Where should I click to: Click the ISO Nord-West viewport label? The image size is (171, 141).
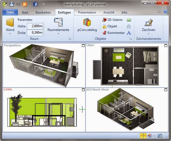click(97, 89)
